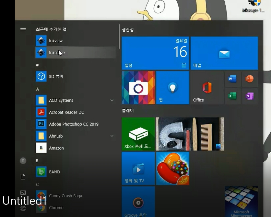Launch PowerPoint from the small tile
271x217 pixels.
(250, 79)
